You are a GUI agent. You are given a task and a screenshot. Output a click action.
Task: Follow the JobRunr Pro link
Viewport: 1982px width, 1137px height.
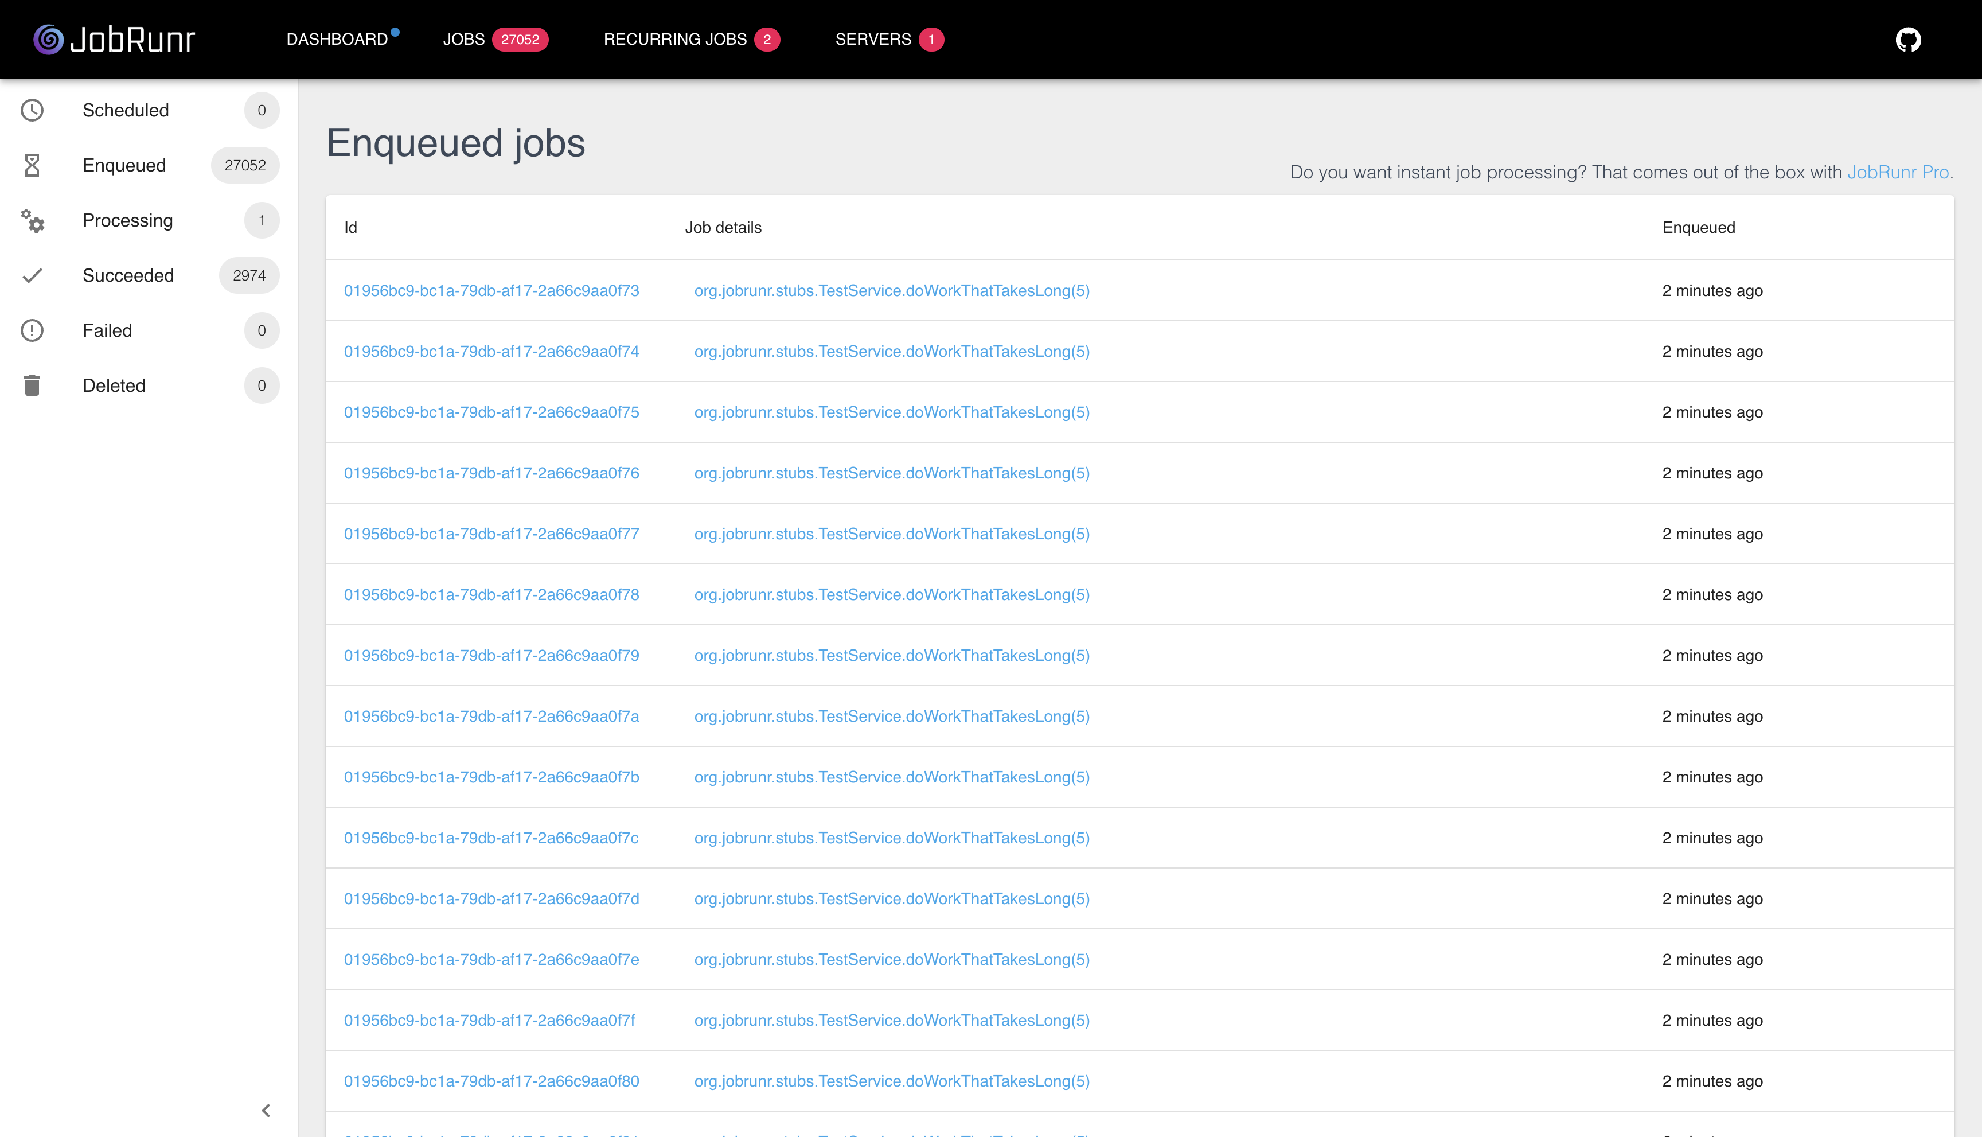(x=1898, y=172)
